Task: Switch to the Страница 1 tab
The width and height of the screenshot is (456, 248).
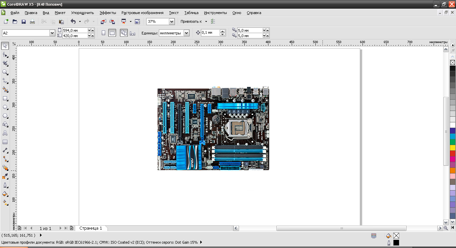Action: coord(91,228)
